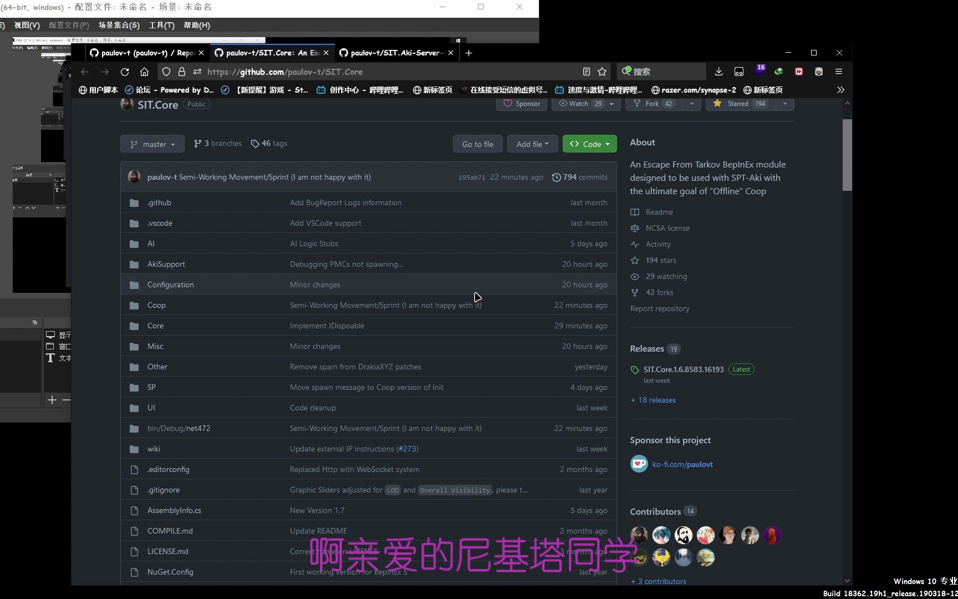
Task: Toggle reader view in the address bar
Action: 586,72
